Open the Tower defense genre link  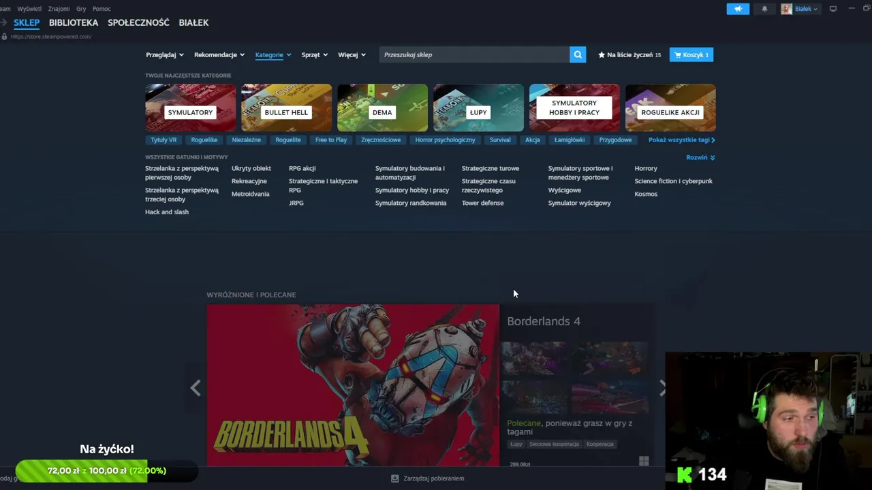coord(482,203)
